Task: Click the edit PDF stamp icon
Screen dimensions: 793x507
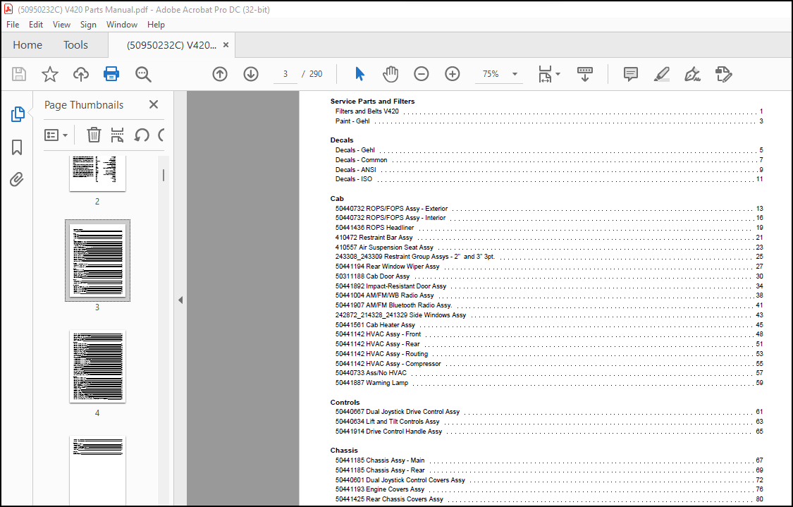Action: tap(724, 74)
